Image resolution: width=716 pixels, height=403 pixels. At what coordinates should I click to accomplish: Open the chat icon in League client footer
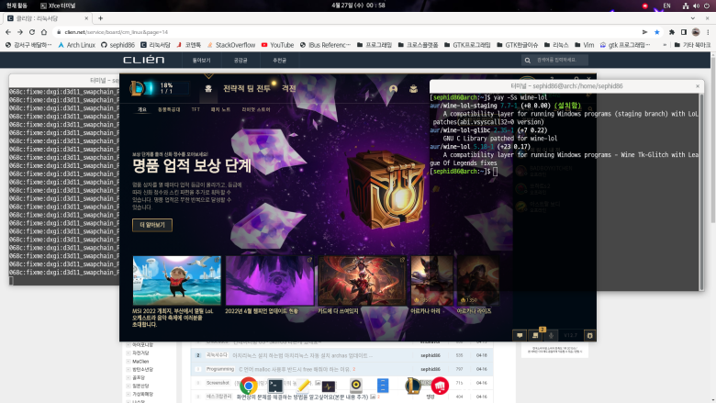pyautogui.click(x=520, y=335)
